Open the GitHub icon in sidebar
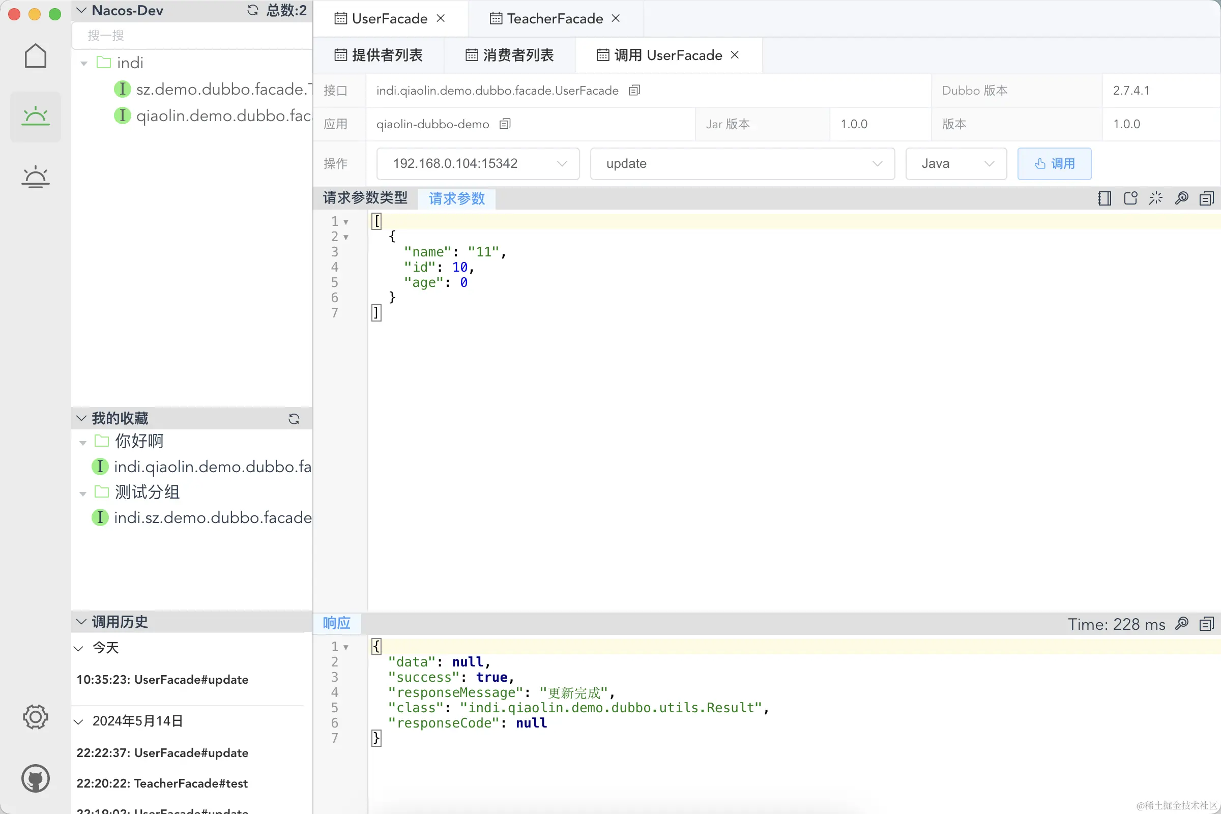This screenshot has width=1221, height=814. [35, 778]
